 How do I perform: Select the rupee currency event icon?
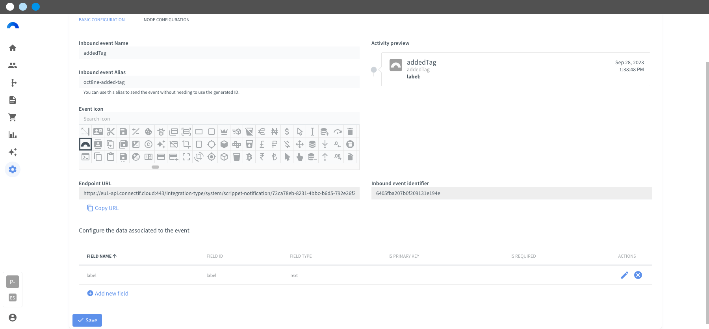pyautogui.click(x=262, y=157)
